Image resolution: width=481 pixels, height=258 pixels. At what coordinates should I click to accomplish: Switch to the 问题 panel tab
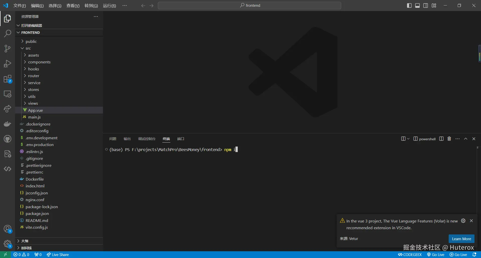[x=113, y=139]
